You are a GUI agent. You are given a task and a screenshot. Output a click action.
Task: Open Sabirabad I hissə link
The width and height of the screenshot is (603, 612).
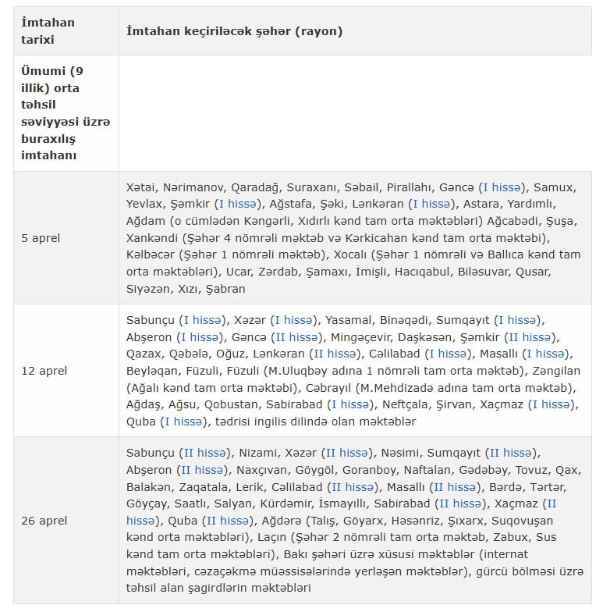coord(350,404)
